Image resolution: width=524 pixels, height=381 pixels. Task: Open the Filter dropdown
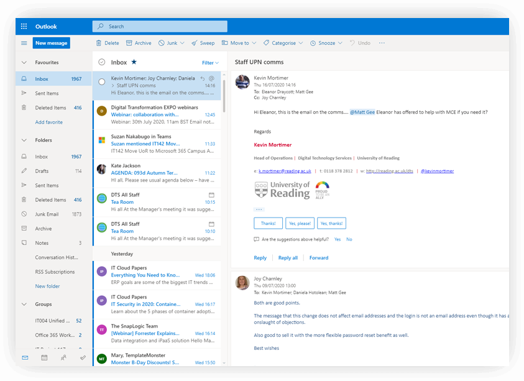(x=210, y=63)
